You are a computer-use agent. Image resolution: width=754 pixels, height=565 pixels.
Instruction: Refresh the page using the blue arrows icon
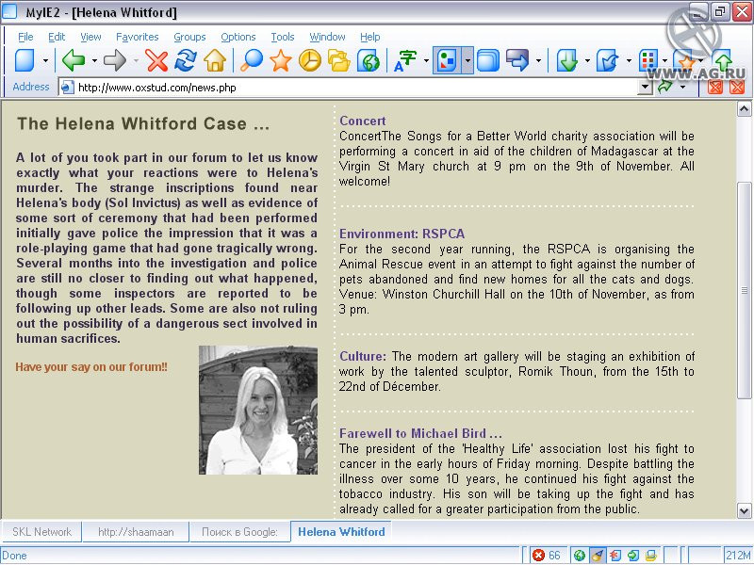pos(186,60)
